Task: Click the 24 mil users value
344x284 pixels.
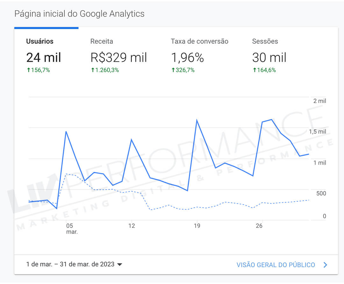Action: pyautogui.click(x=44, y=57)
